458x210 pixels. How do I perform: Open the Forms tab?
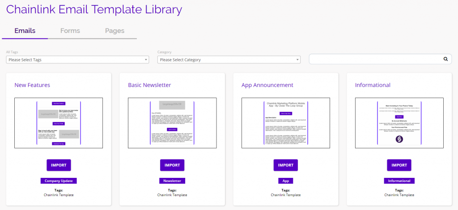[70, 31]
